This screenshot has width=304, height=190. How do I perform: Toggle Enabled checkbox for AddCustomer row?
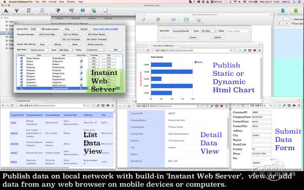(x=21, y=85)
